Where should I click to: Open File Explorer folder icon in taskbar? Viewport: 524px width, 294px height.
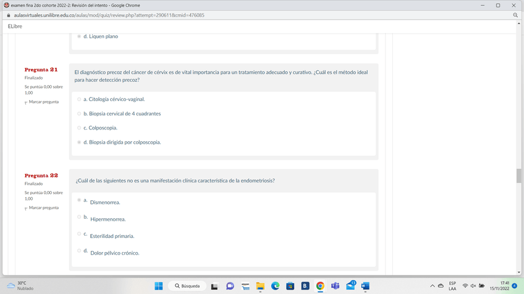tap(260, 286)
